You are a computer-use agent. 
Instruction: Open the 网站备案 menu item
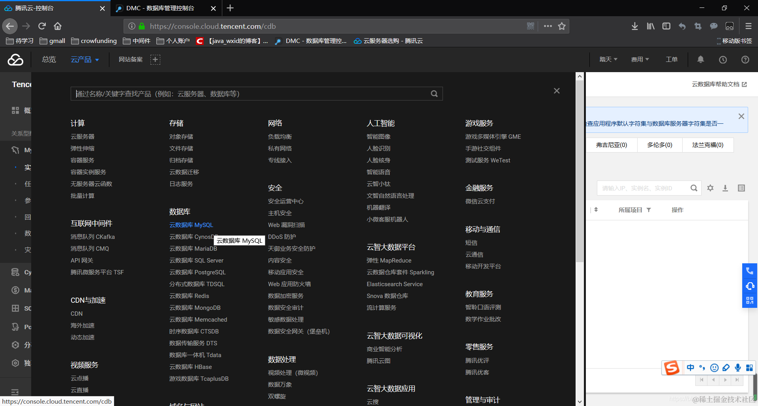click(131, 60)
